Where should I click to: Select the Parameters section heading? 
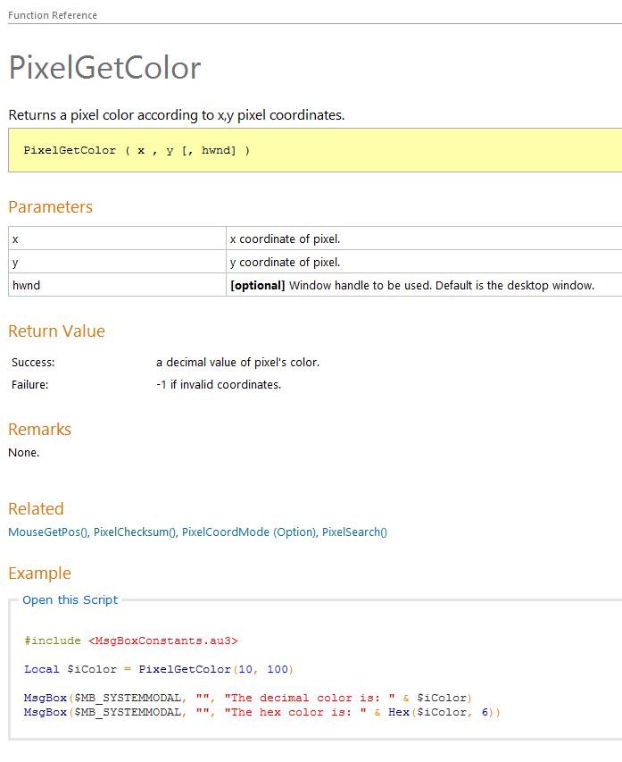(50, 206)
